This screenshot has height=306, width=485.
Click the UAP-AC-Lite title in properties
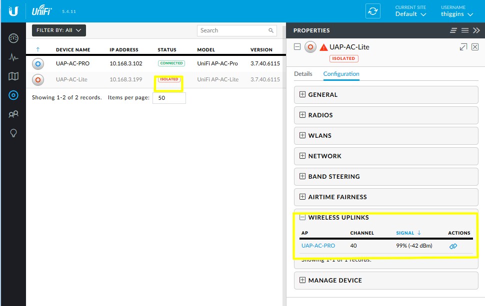(x=349, y=47)
